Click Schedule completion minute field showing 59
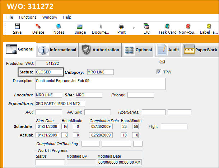The width and height of the screenshot is (219, 168). [135, 126]
